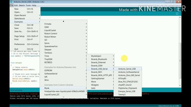The width and height of the screenshot is (191, 107).
Task: Click the editor vertical scrollbar thumb
Action: tap(180, 61)
